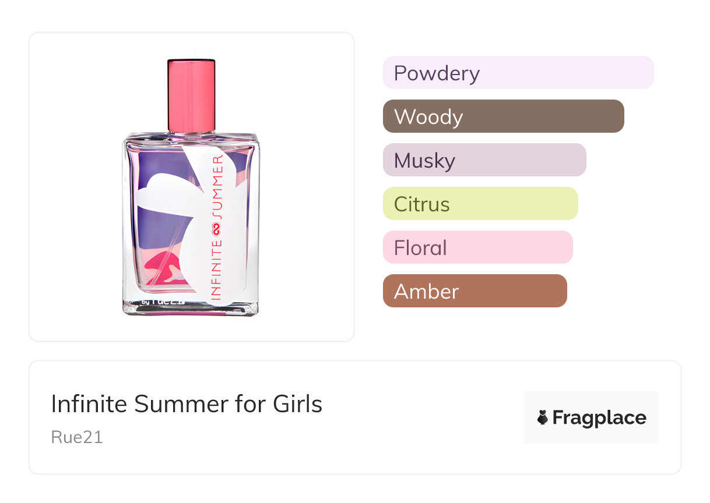Click the by rue21 text on bottle
Image resolution: width=710 pixels, height=503 pixels.
tap(163, 302)
